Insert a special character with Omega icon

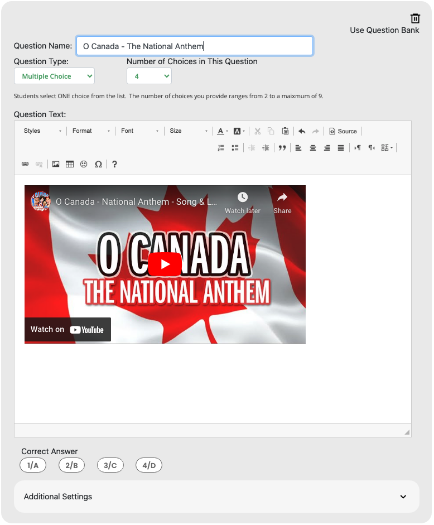(98, 164)
